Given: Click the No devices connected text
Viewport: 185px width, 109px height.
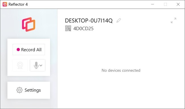Looking at the screenshot, I should click(x=121, y=70).
